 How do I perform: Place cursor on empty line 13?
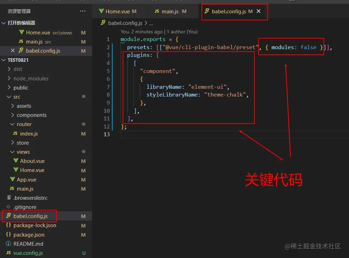(235, 134)
